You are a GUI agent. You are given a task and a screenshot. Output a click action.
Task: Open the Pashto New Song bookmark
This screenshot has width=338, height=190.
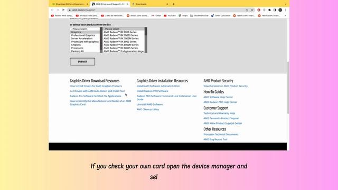pos(62,15)
